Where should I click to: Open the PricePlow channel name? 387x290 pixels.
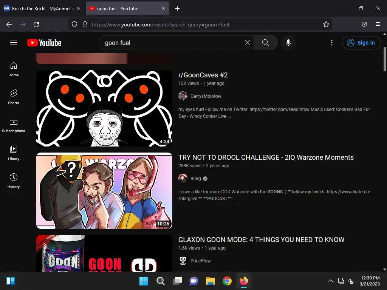click(200, 261)
